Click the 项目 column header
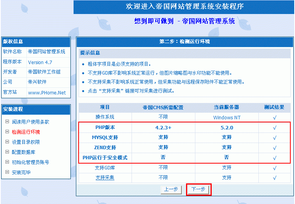This screenshot has height=204, width=295. pos(105,107)
